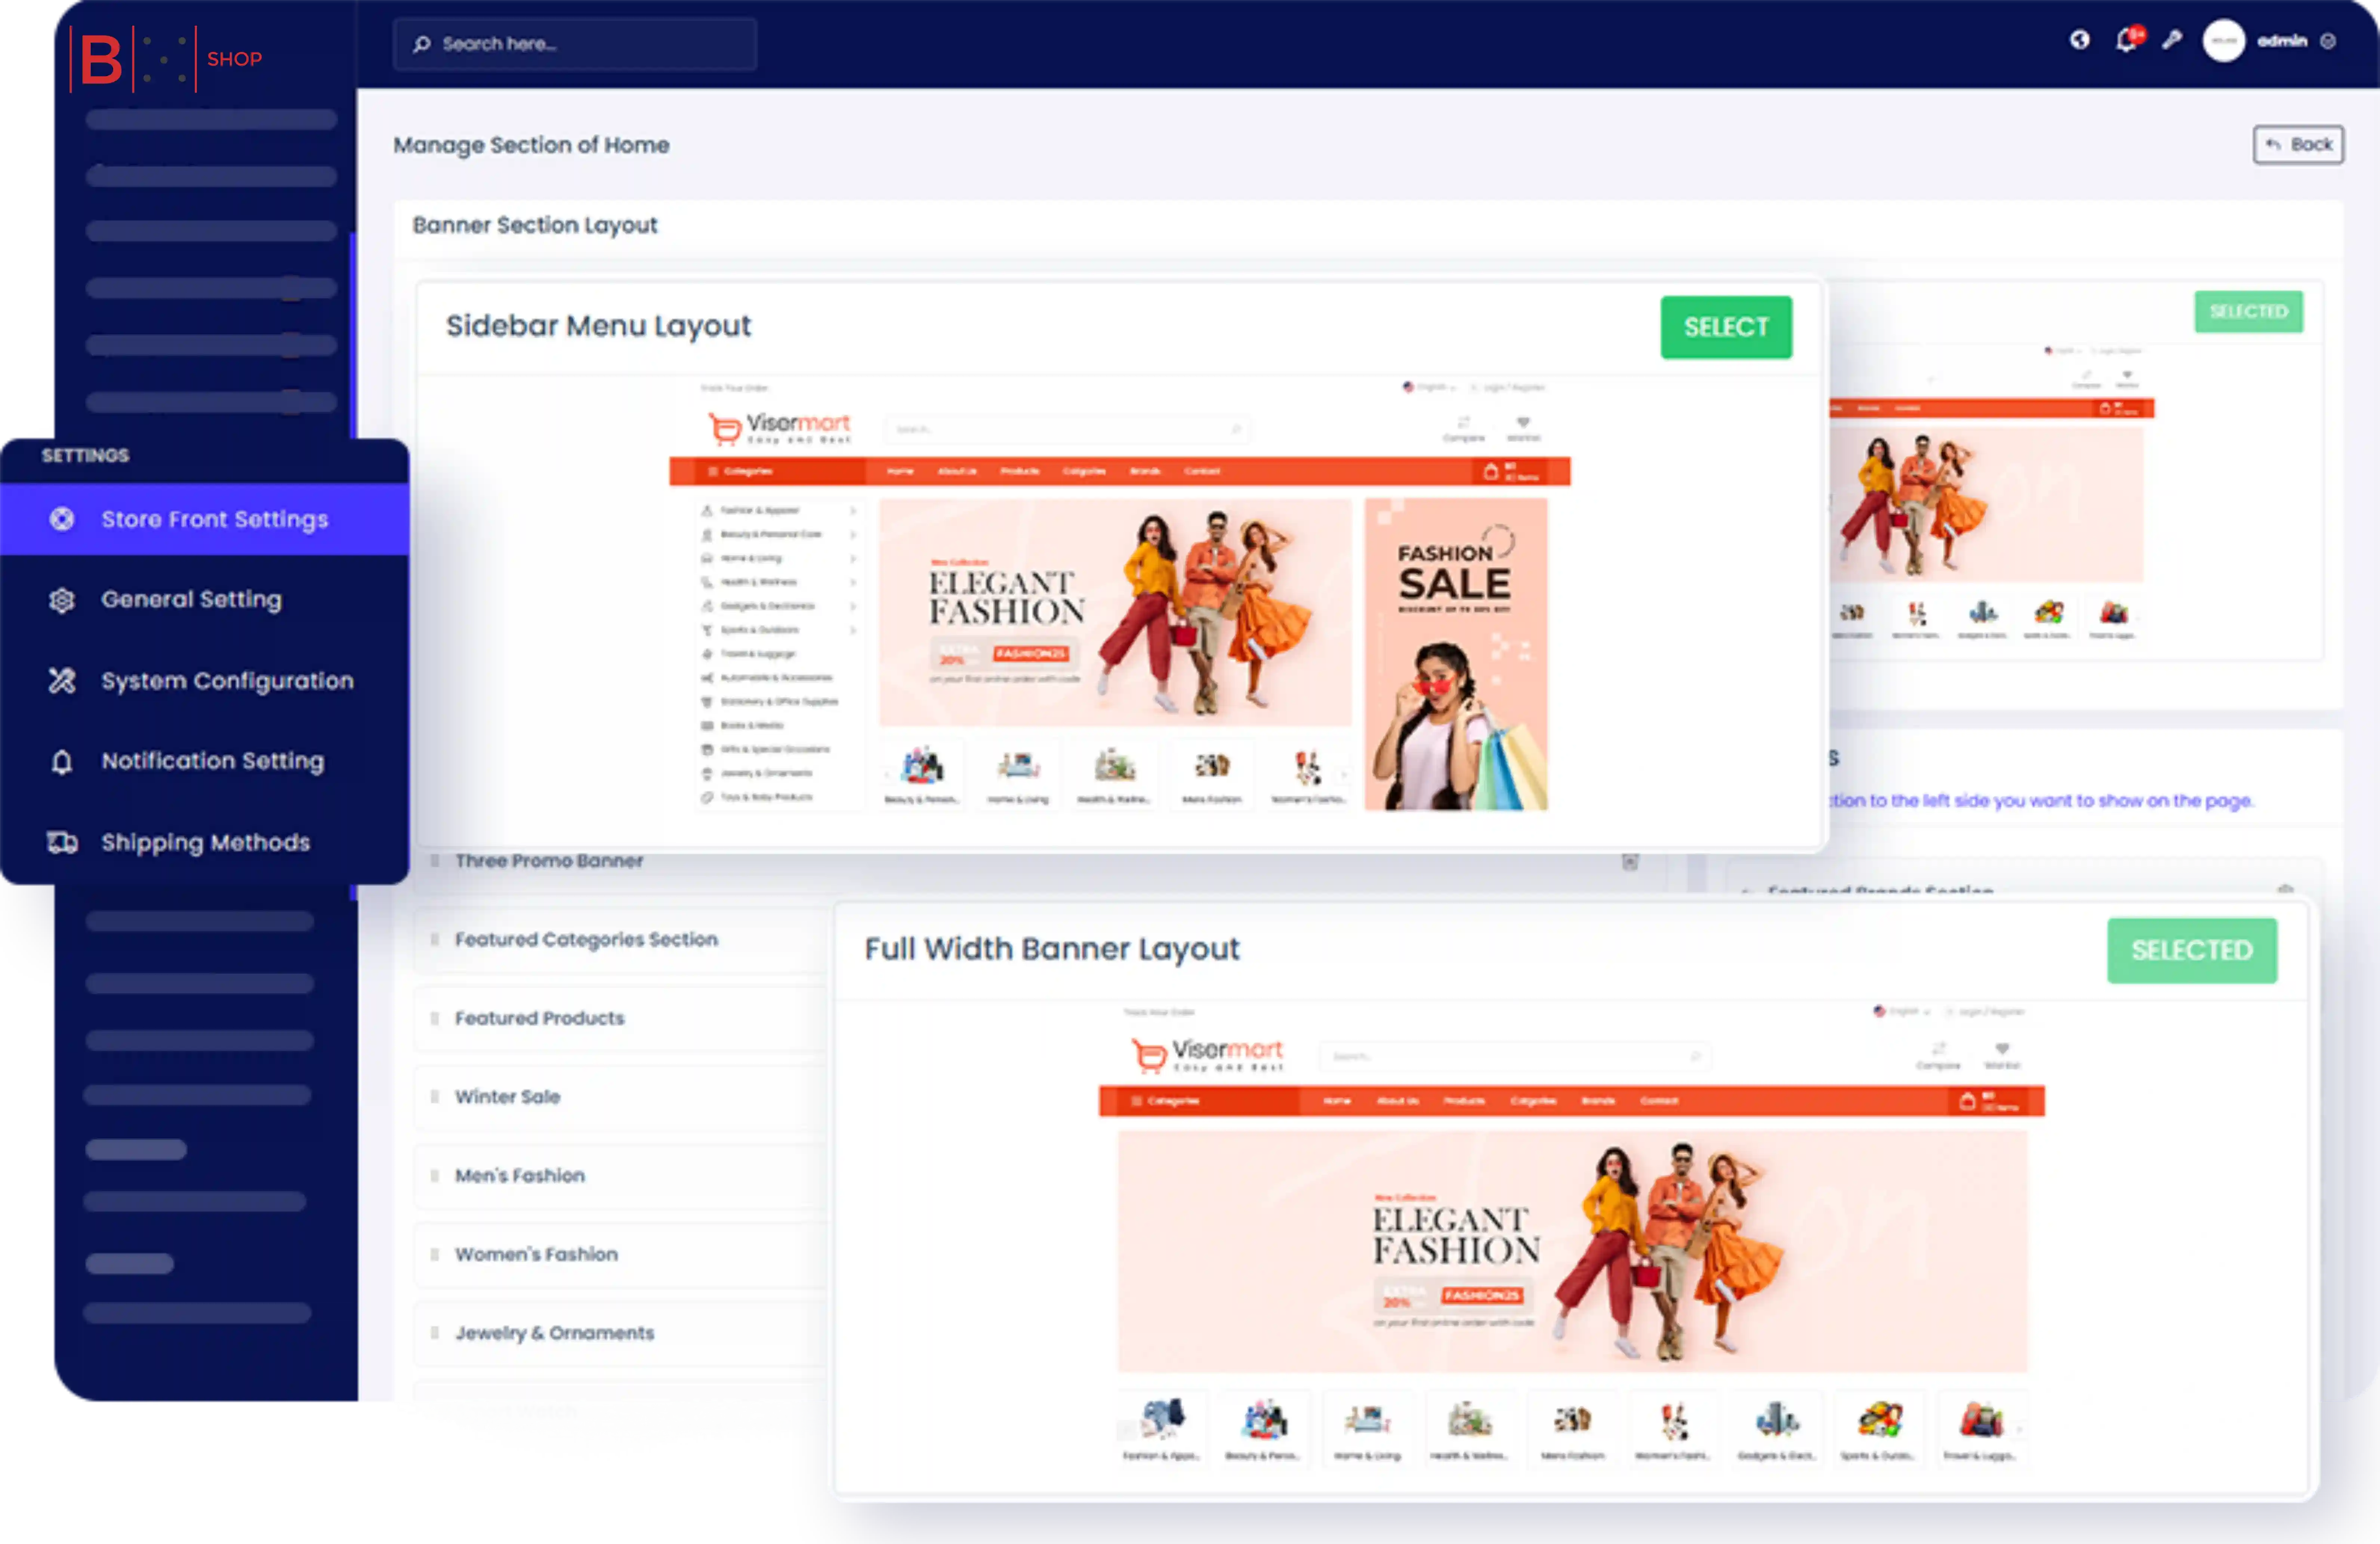Click the globe icon in top bar
This screenshot has width=2380, height=1544.
[x=2080, y=40]
